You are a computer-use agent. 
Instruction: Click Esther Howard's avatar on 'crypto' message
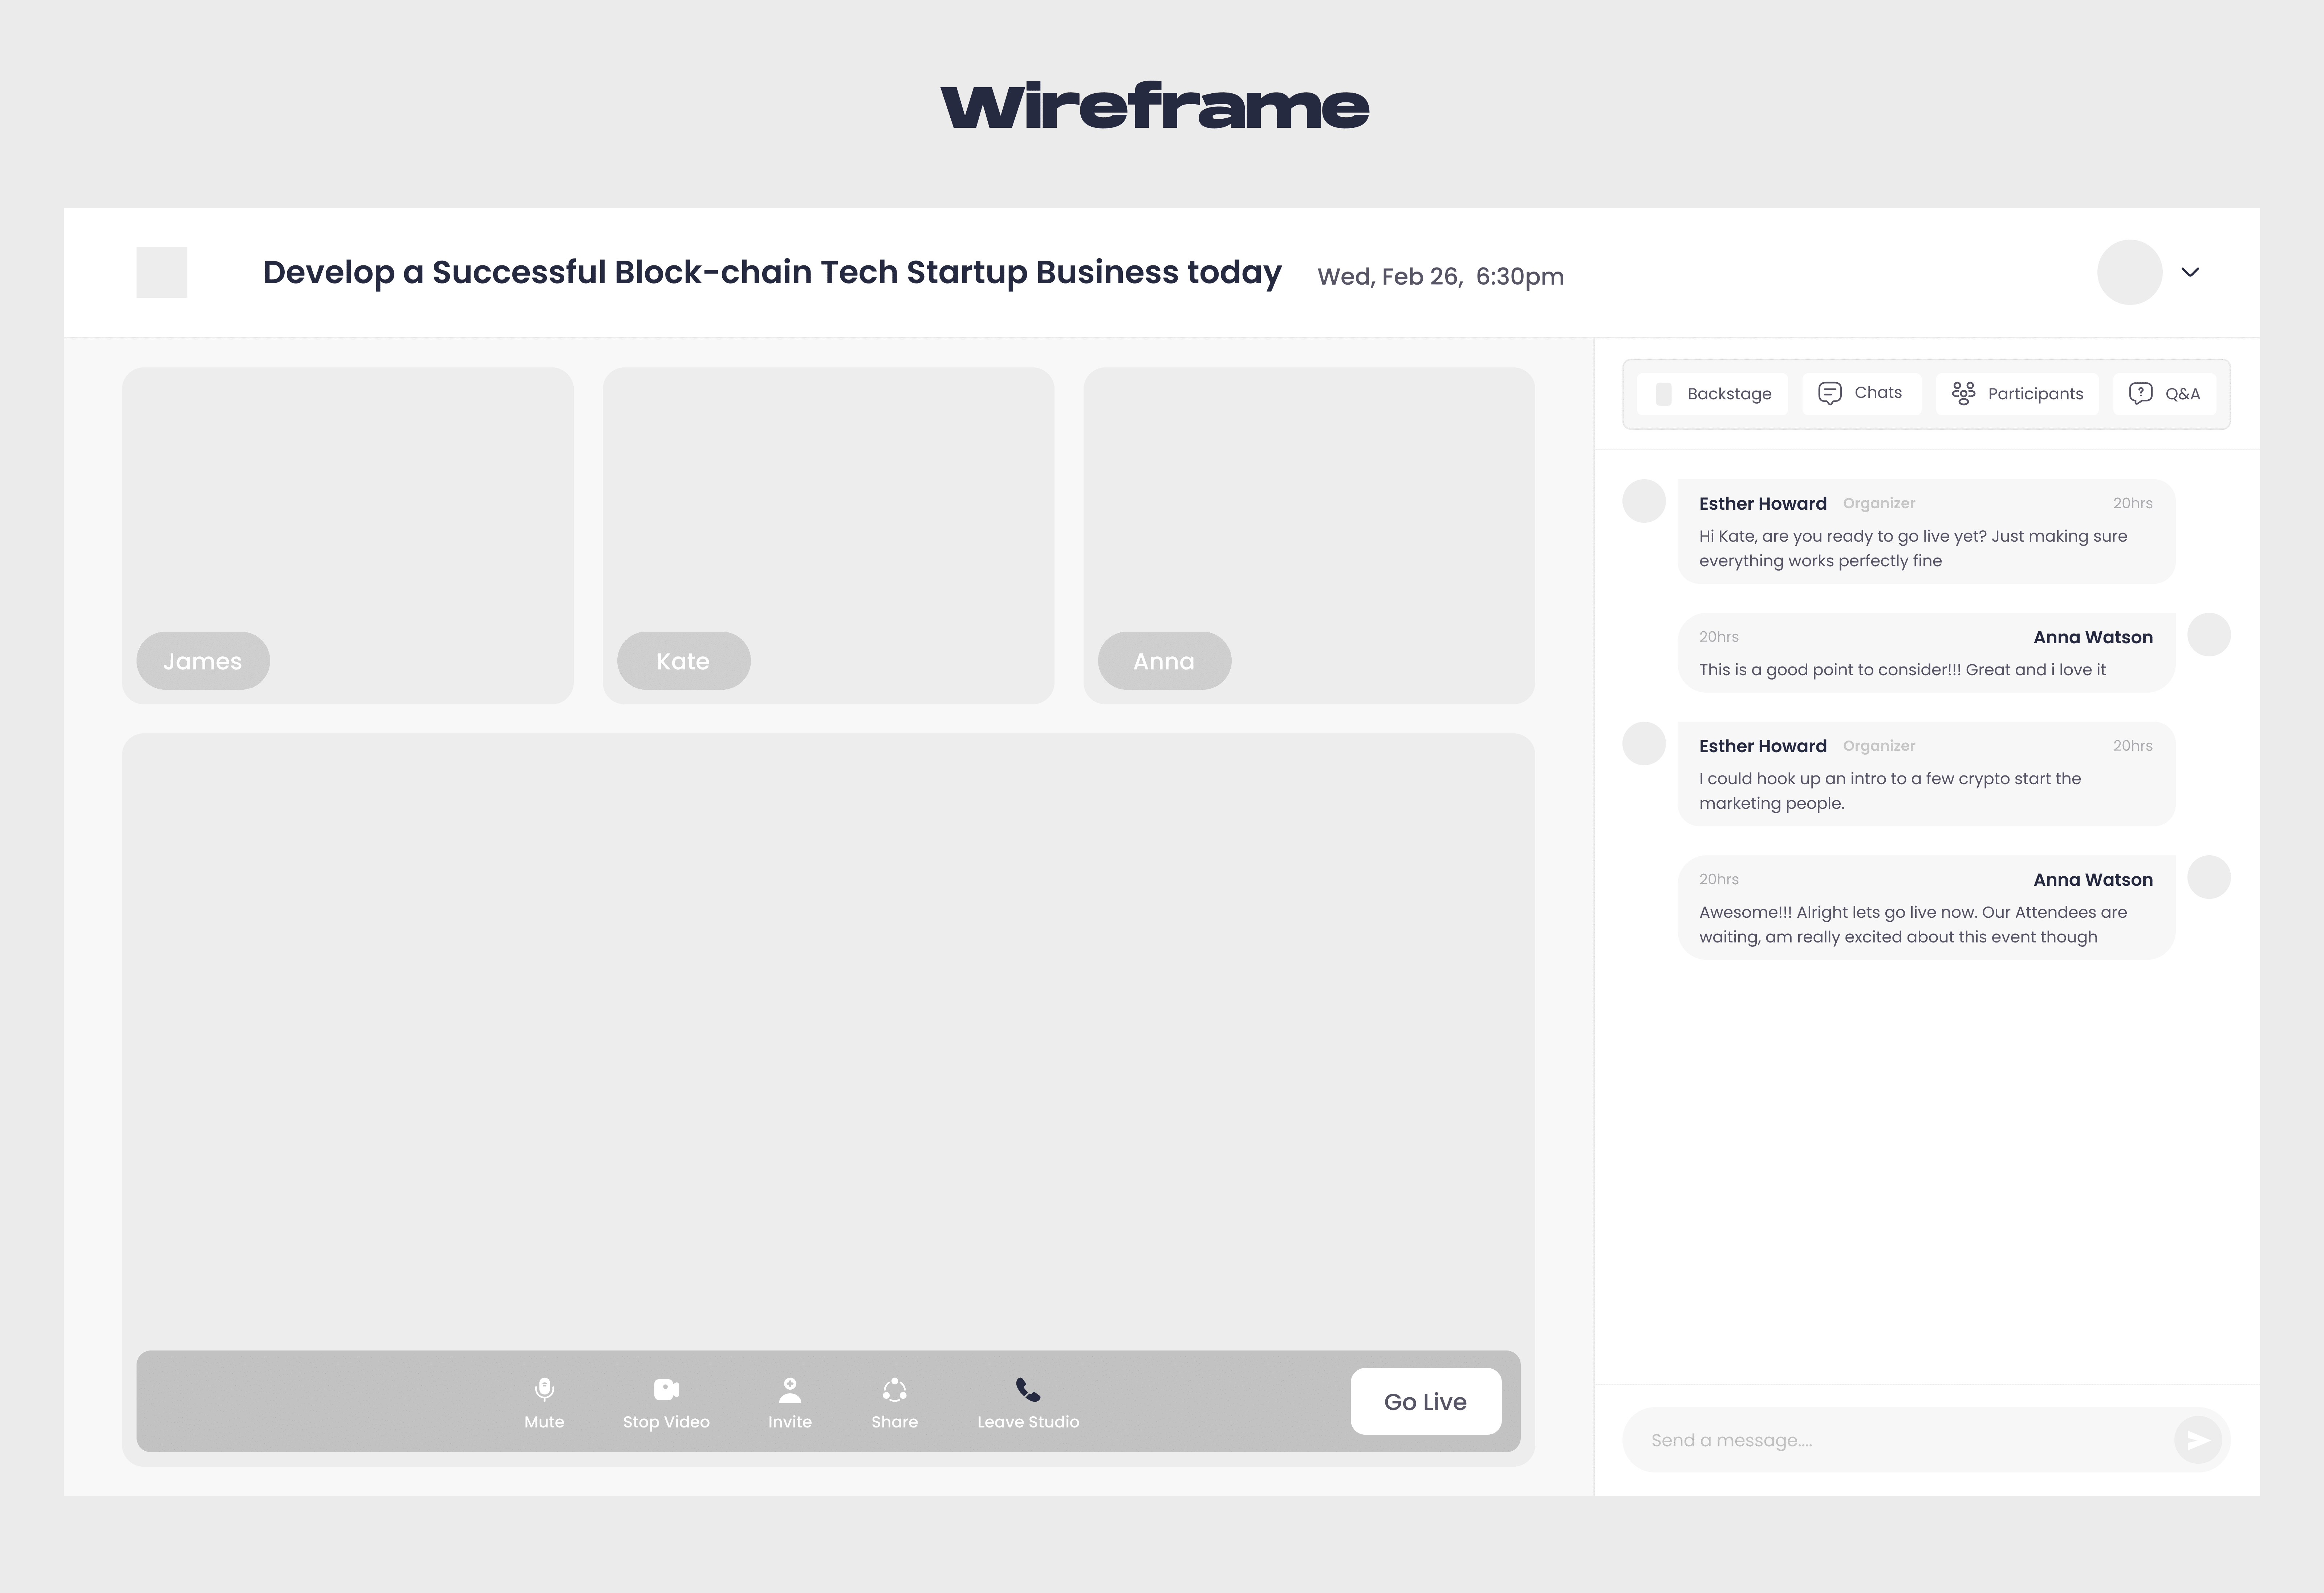point(1644,744)
